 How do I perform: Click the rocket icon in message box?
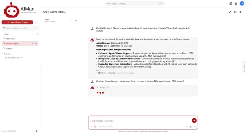click(x=191, y=127)
